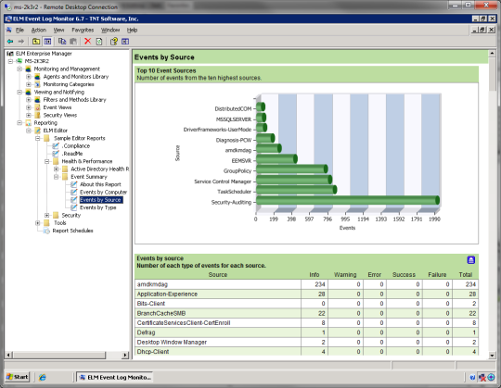The height and width of the screenshot is (388, 501).
Task: Click the report pane scroll down arrow
Action: click(x=492, y=356)
